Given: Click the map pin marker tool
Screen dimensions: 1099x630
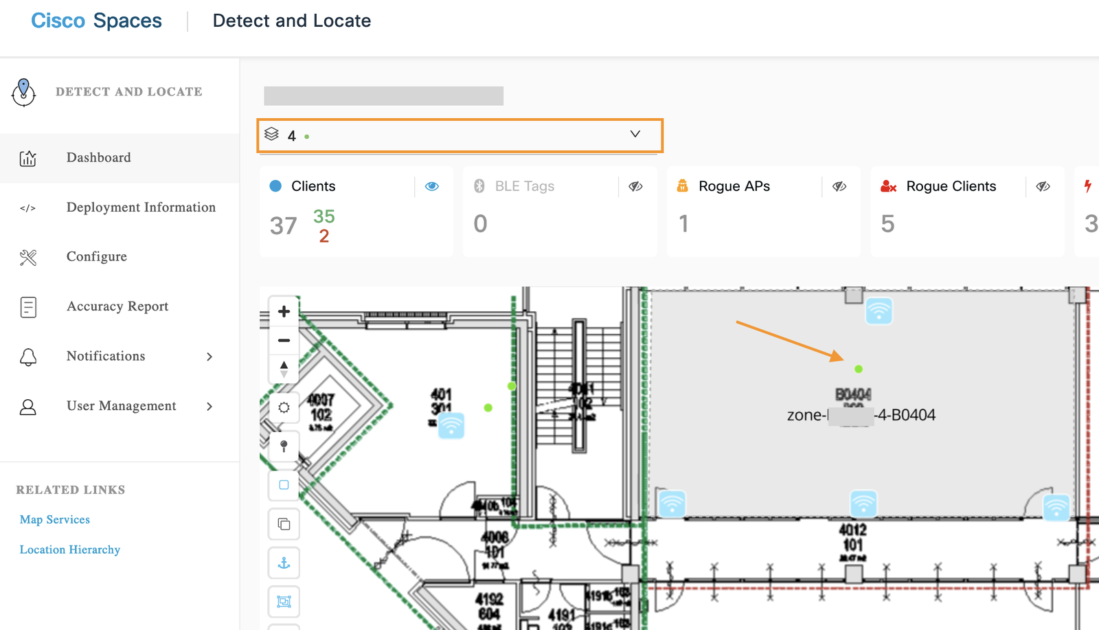Looking at the screenshot, I should (x=284, y=447).
